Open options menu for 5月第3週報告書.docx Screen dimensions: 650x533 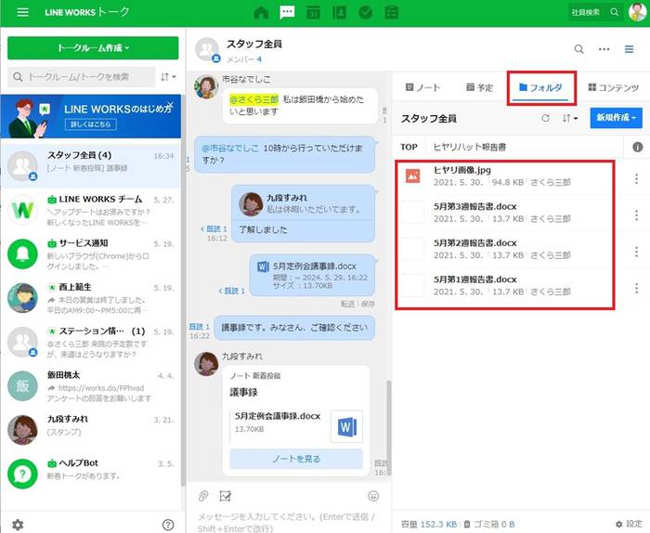[636, 215]
